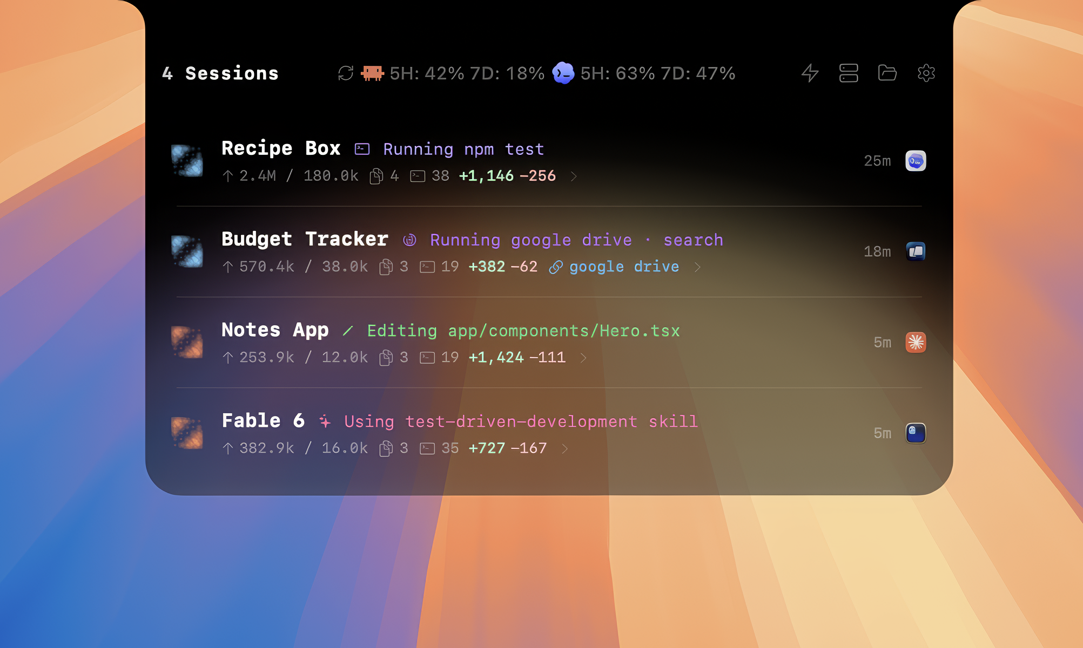Click the 25m elapsed time

coord(877,161)
